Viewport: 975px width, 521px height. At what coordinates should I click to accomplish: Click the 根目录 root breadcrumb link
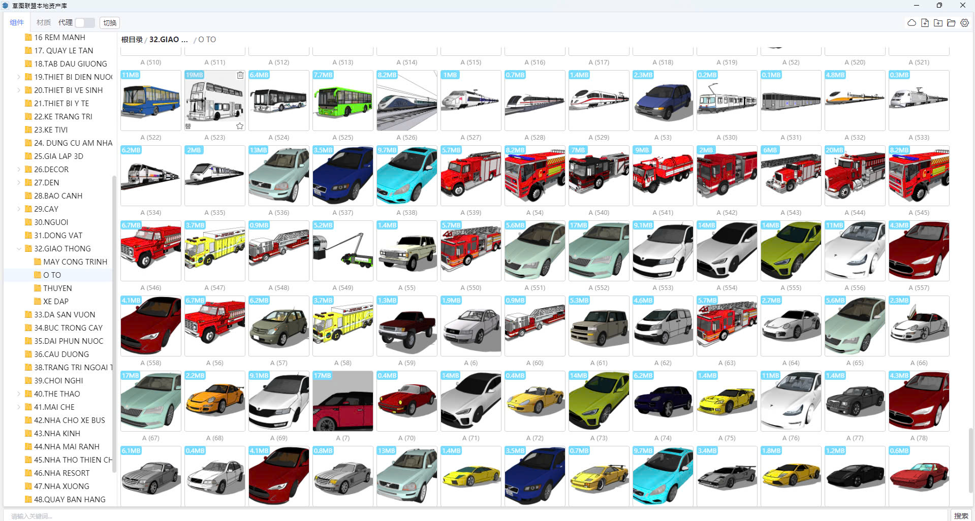pos(132,40)
